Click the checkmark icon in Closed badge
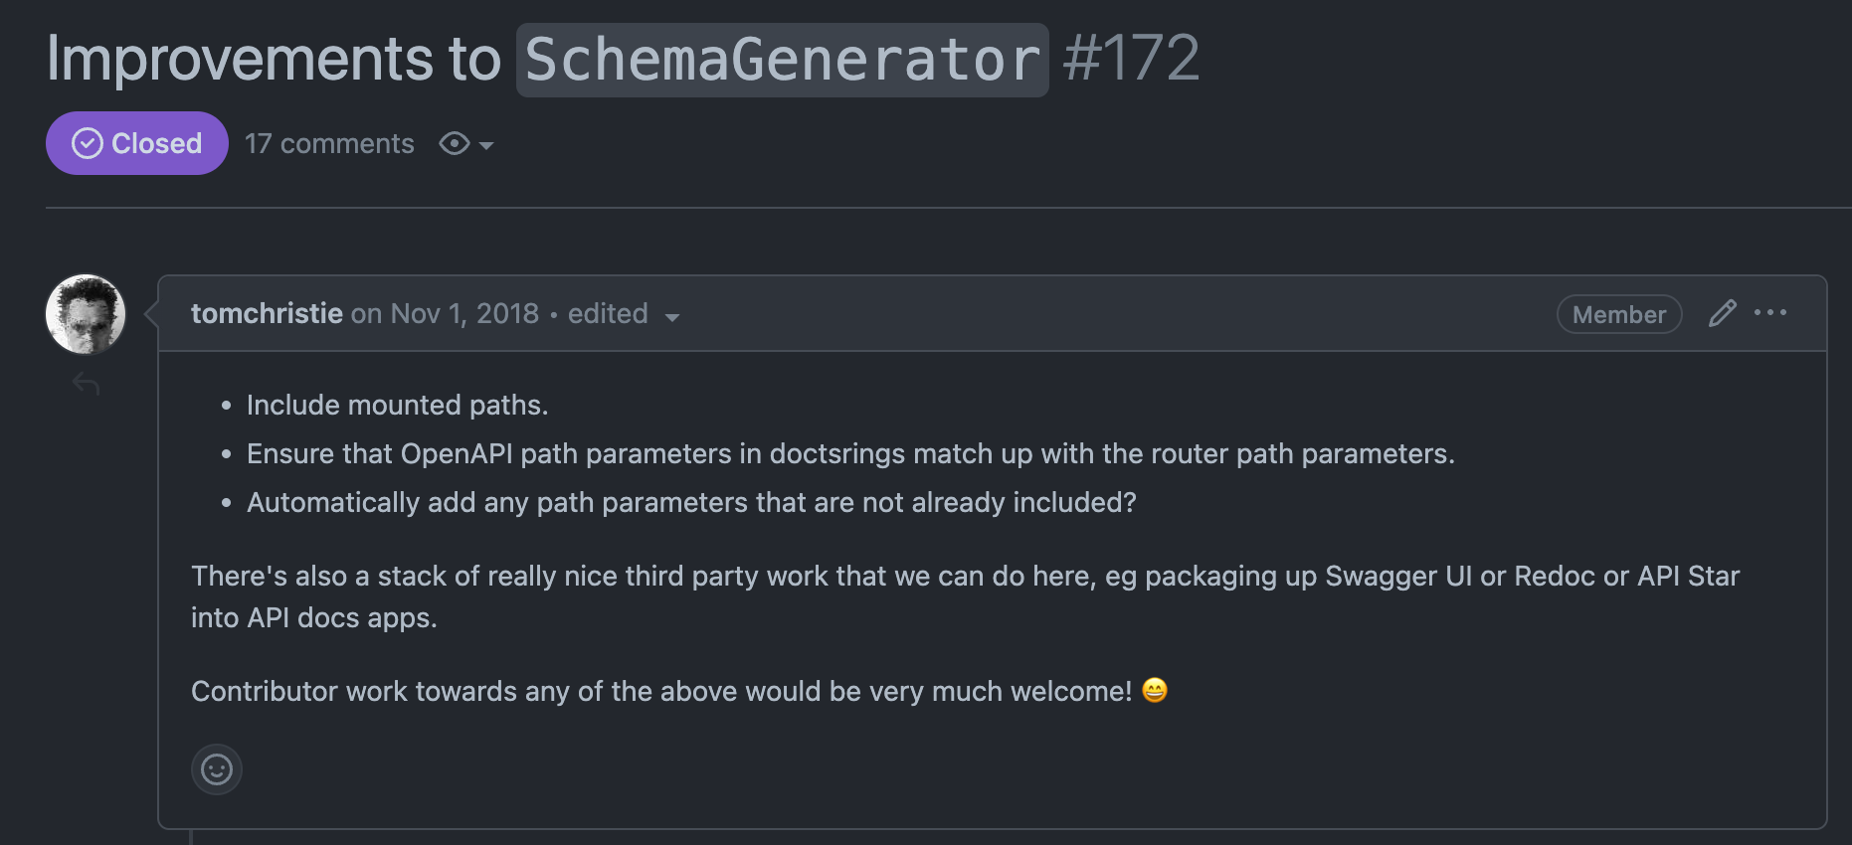 [x=88, y=144]
